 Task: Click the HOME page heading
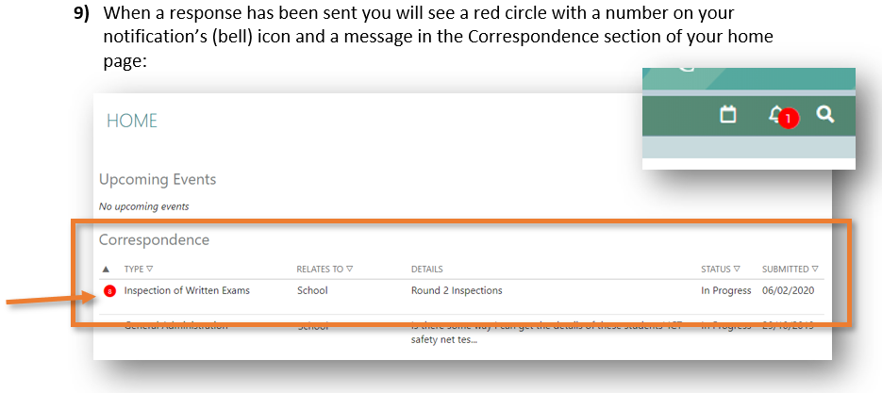[x=131, y=121]
